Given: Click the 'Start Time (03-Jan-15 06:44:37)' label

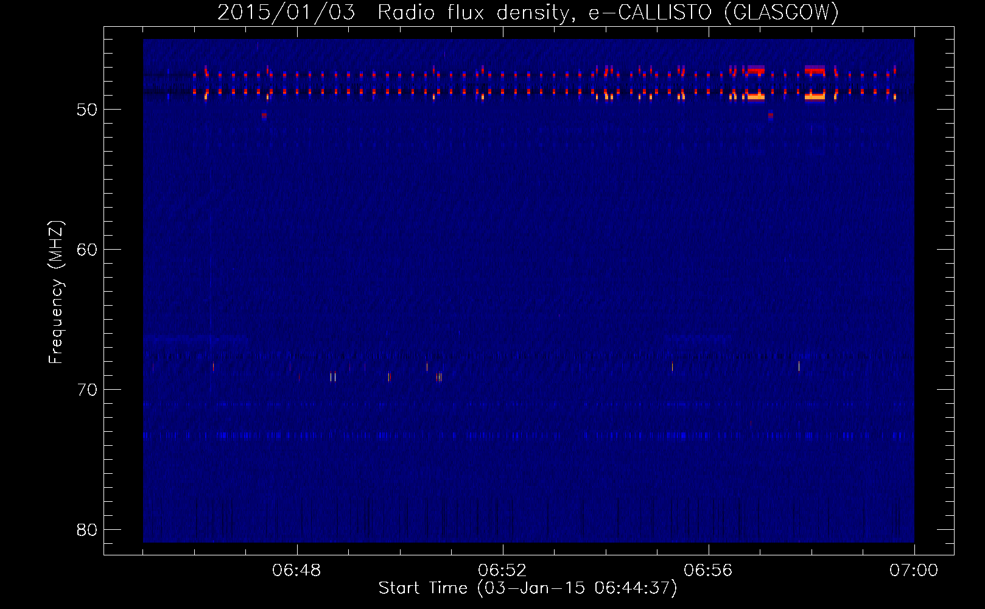Looking at the screenshot, I should 528,588.
